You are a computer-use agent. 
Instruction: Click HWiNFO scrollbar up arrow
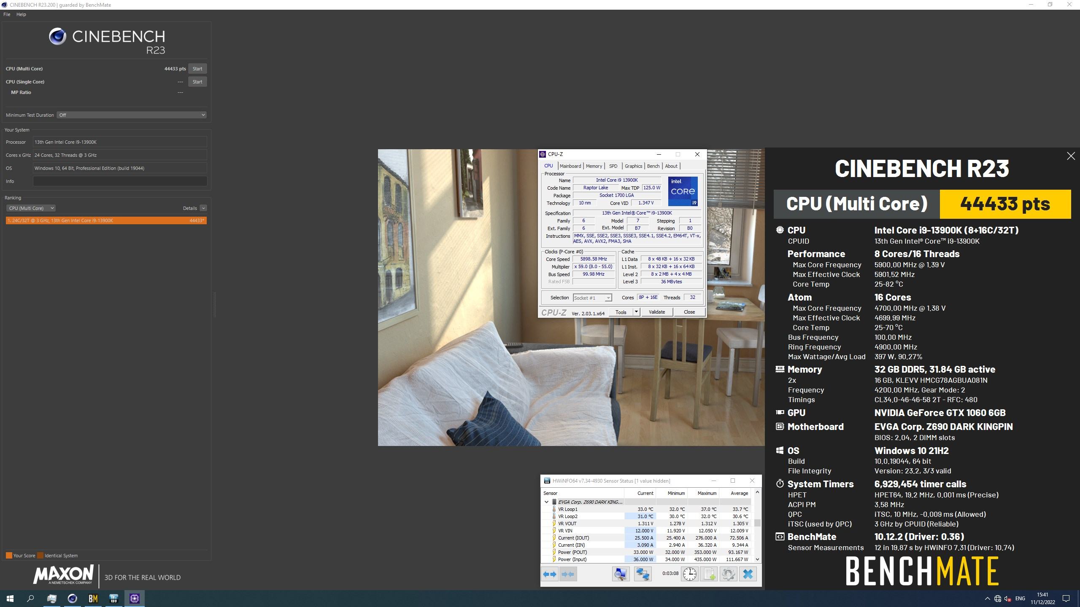757,492
